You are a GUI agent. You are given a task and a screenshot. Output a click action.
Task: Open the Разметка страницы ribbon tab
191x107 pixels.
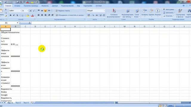31,6
